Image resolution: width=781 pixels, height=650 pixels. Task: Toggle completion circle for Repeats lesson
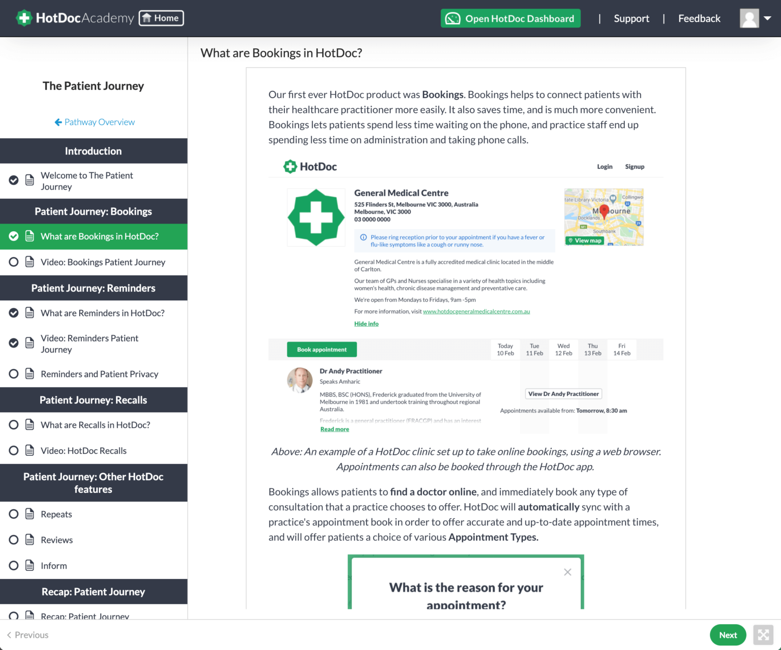click(14, 514)
